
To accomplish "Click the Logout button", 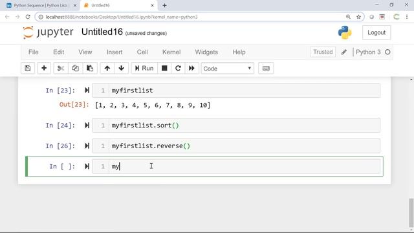I will coord(376,32).
